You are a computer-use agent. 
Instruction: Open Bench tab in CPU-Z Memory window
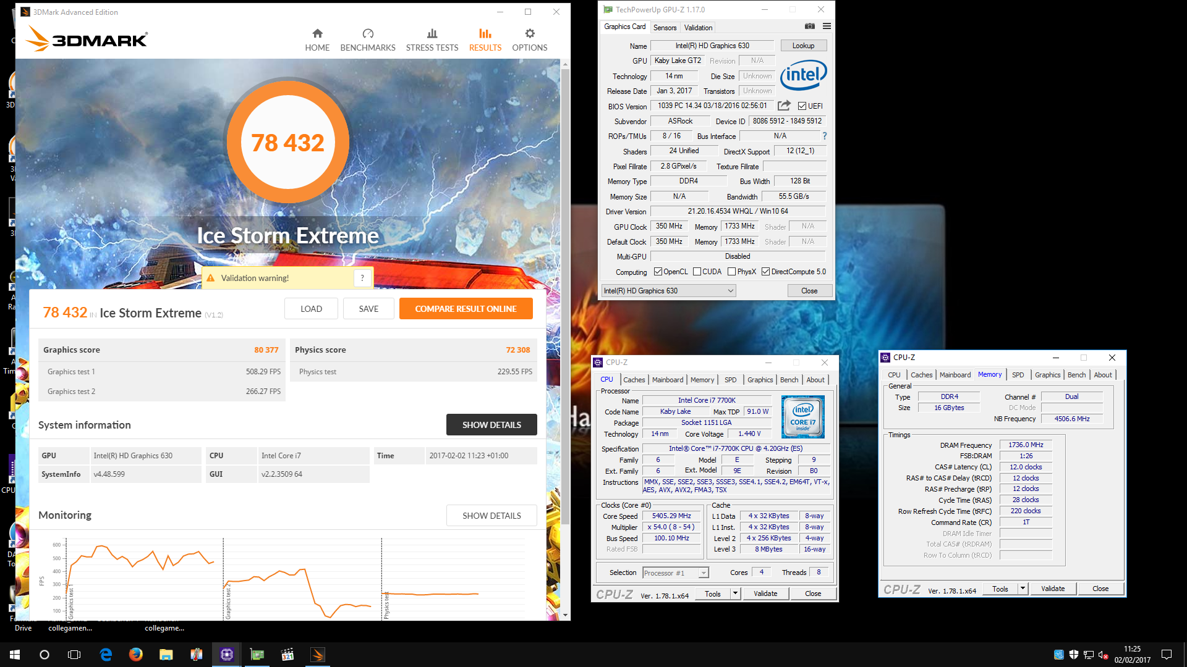click(1076, 375)
